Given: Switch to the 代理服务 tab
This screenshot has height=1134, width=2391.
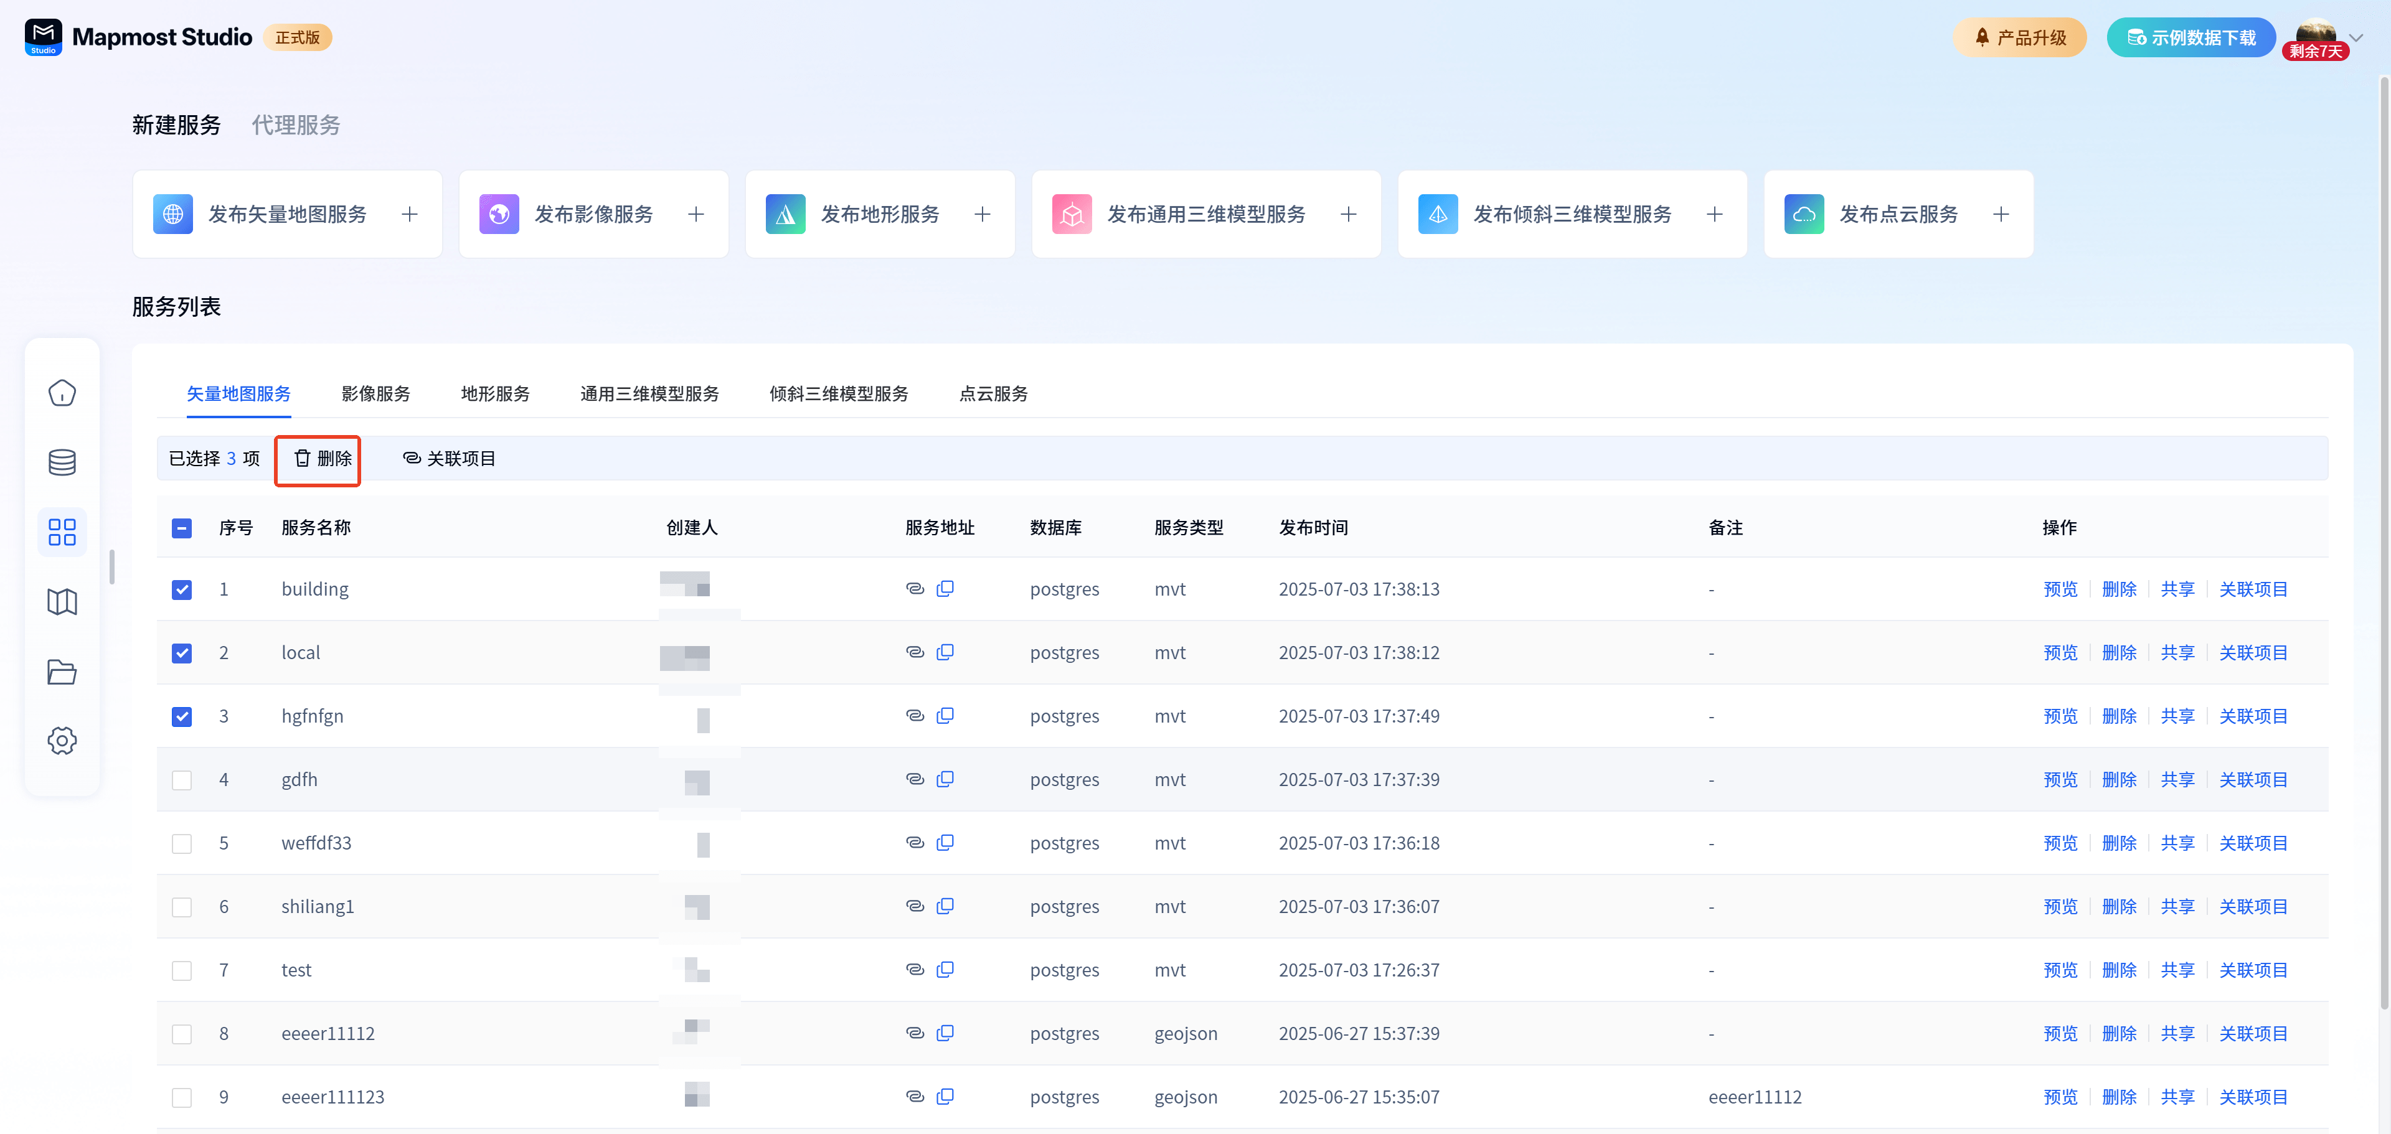Looking at the screenshot, I should (295, 125).
